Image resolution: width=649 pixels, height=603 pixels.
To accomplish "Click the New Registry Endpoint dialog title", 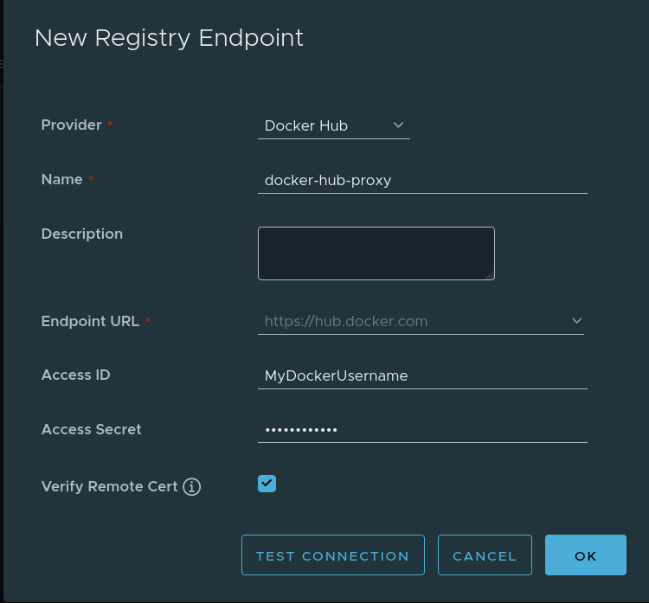I will click(x=169, y=38).
